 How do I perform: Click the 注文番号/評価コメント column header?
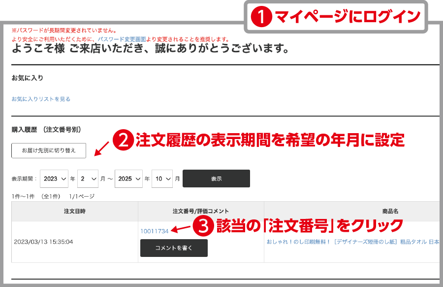tap(201, 211)
